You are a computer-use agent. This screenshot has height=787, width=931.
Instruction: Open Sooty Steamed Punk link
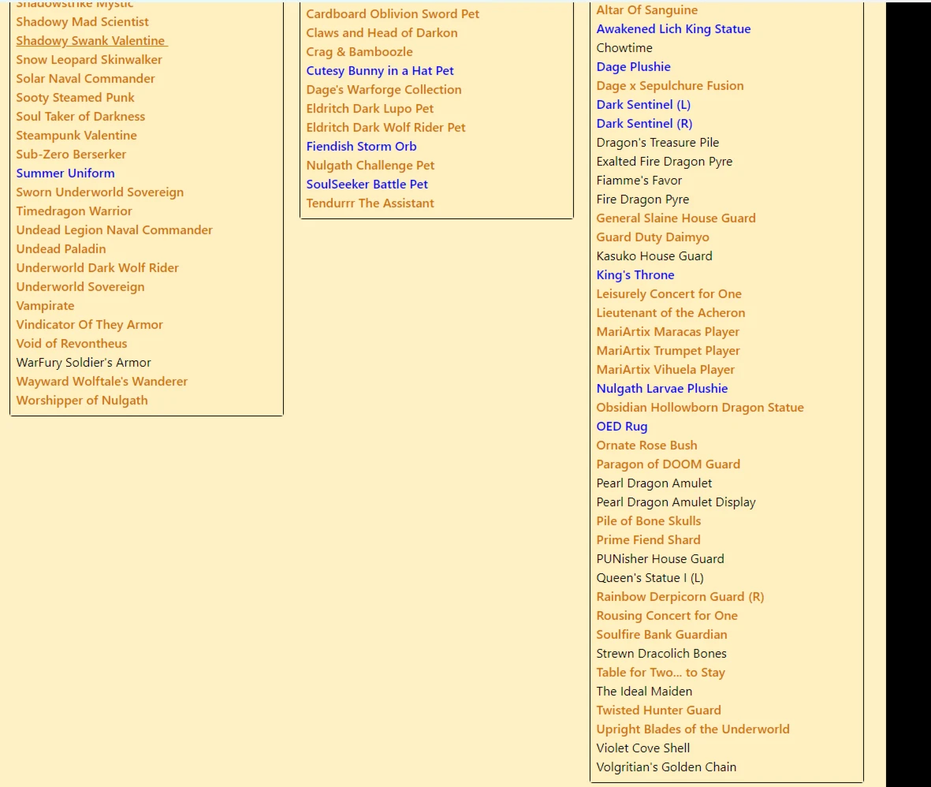(x=75, y=98)
